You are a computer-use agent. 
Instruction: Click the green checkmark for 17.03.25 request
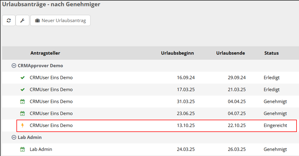pos(22,90)
